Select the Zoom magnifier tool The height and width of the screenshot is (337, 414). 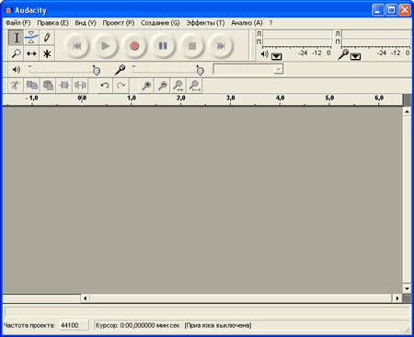tap(17, 53)
